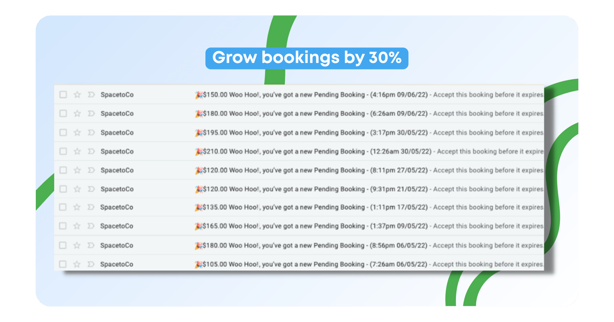The width and height of the screenshot is (614, 322).
Task: Star the $135.00 booking email
Action: [x=77, y=207]
